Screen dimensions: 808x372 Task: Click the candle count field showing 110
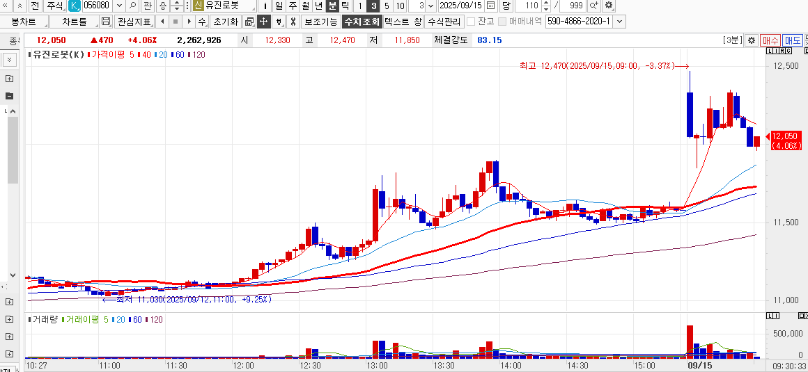pyautogui.click(x=531, y=6)
